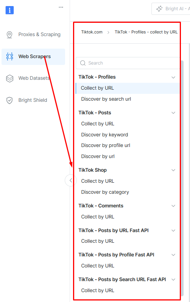Open the Bright Shield menu item

point(33,100)
